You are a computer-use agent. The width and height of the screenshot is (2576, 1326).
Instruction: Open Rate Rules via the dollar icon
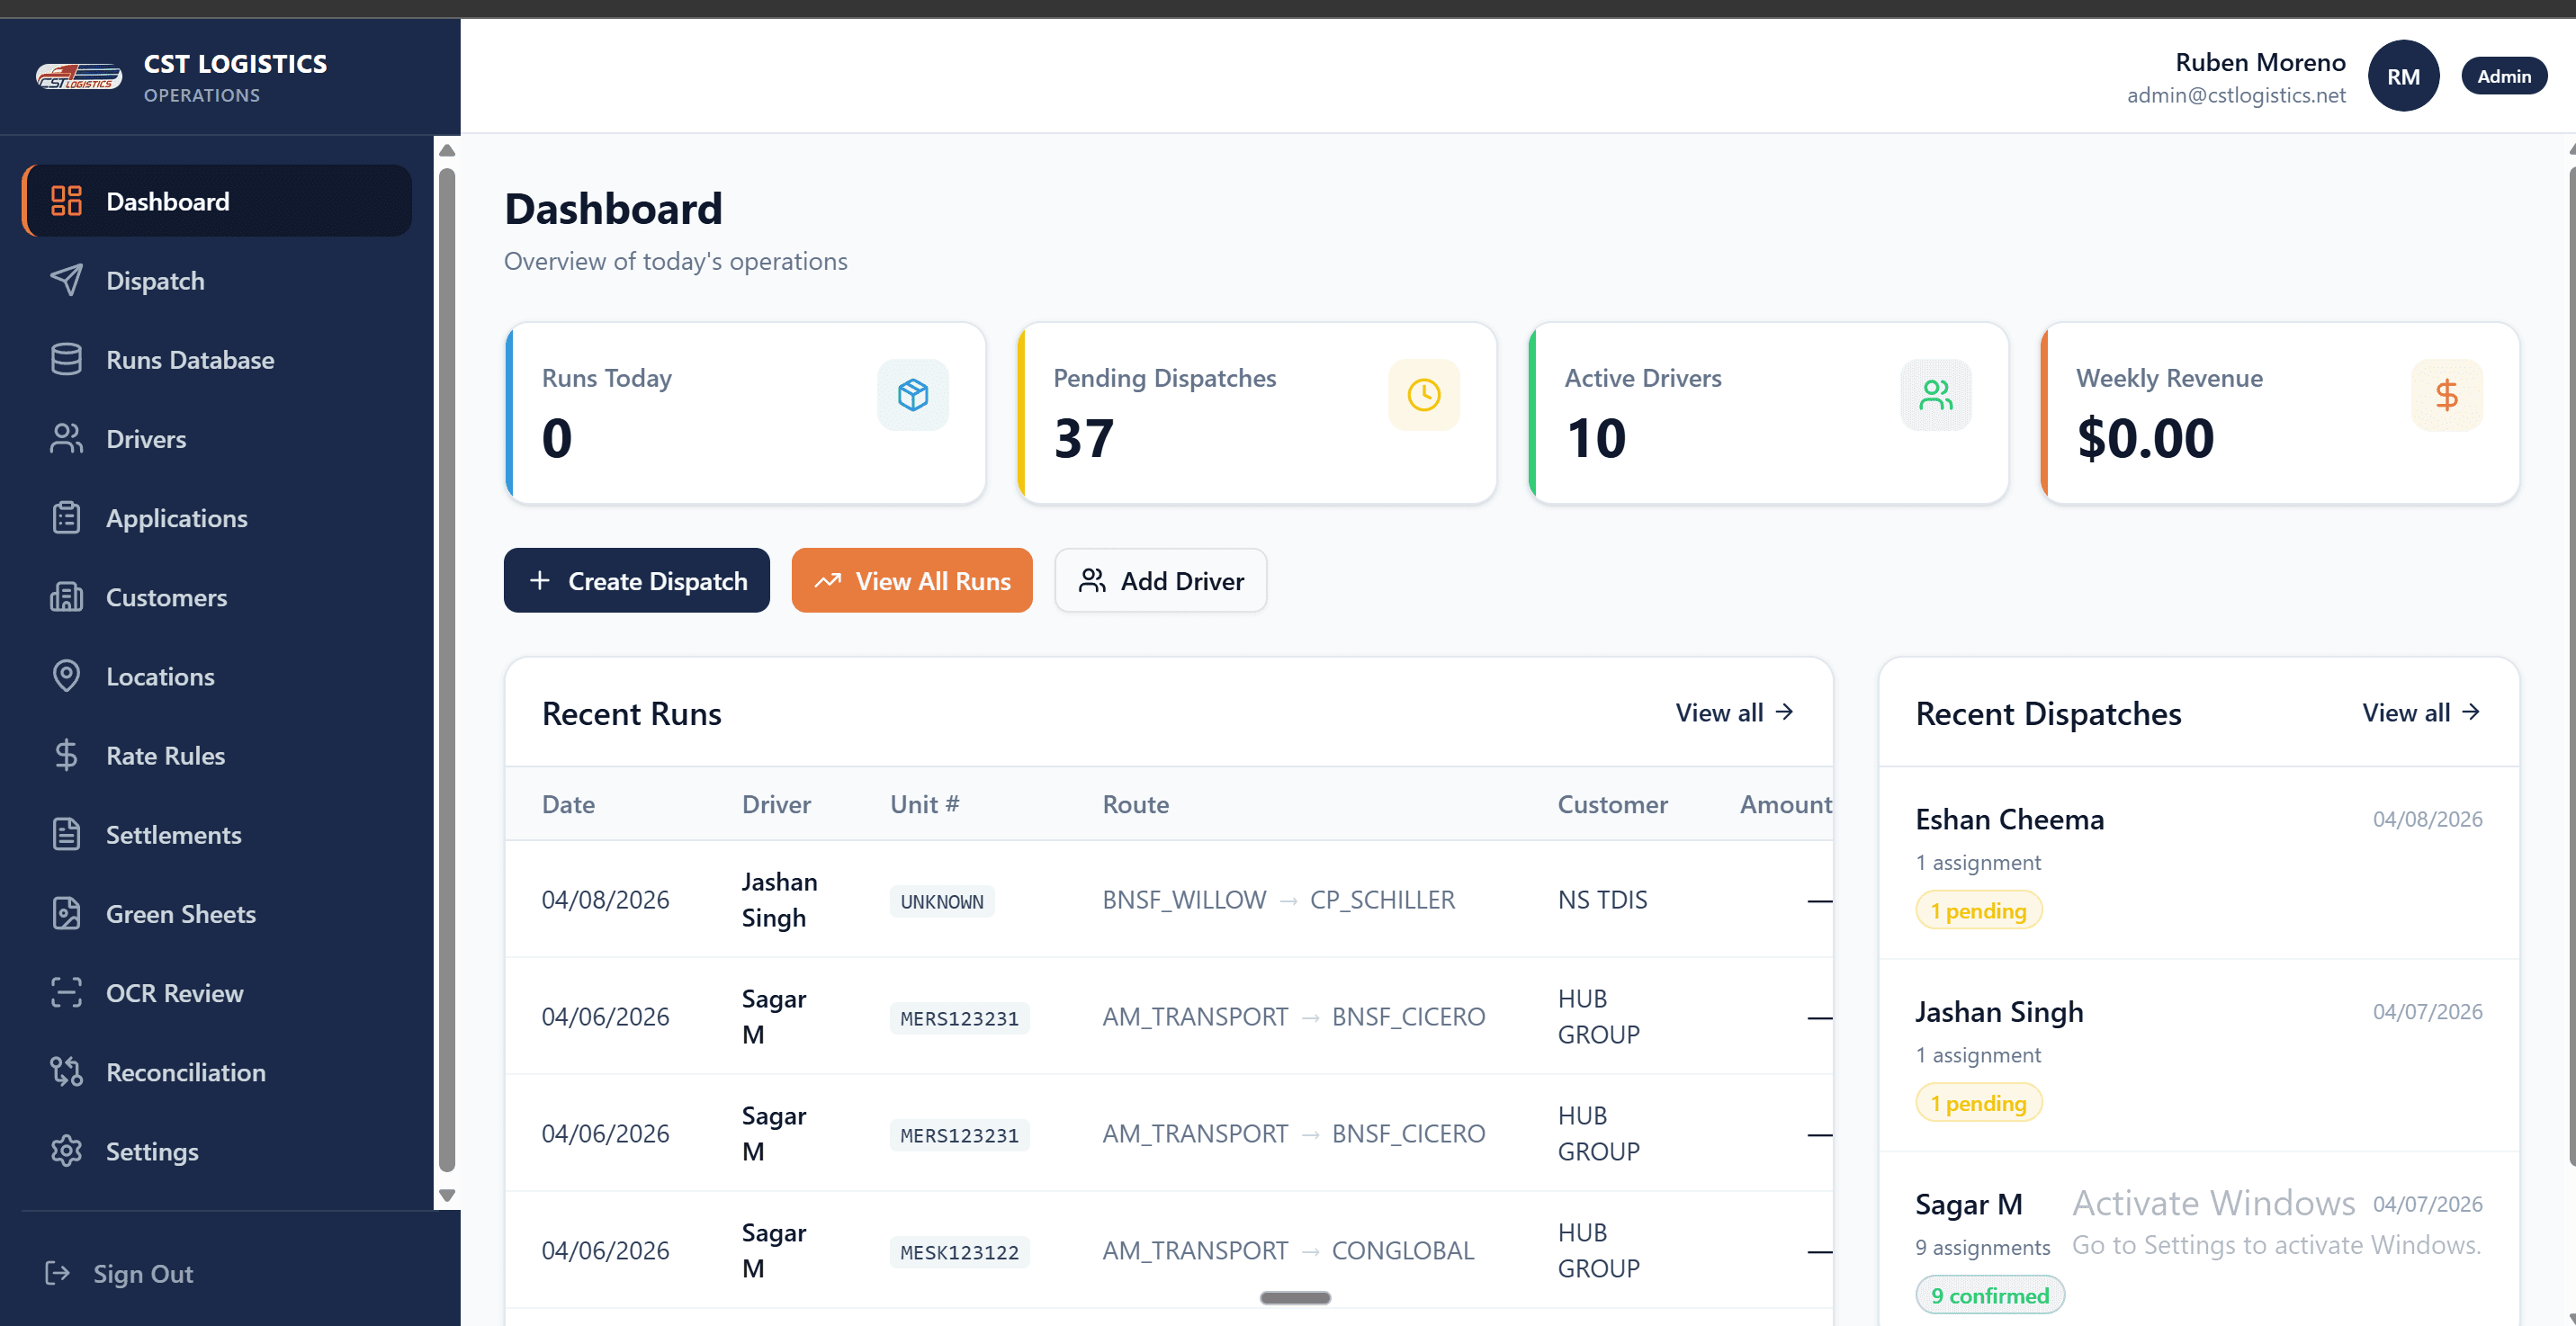[x=66, y=755]
